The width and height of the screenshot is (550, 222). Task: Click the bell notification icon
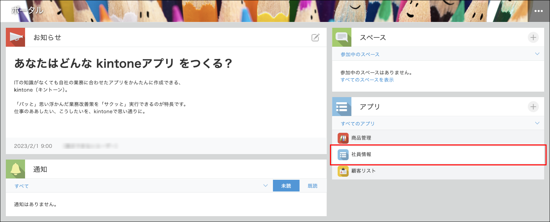click(15, 169)
